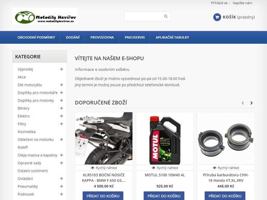The image size is (267, 200).
Task: Click the search magnifier icon
Action: [x=166, y=16]
